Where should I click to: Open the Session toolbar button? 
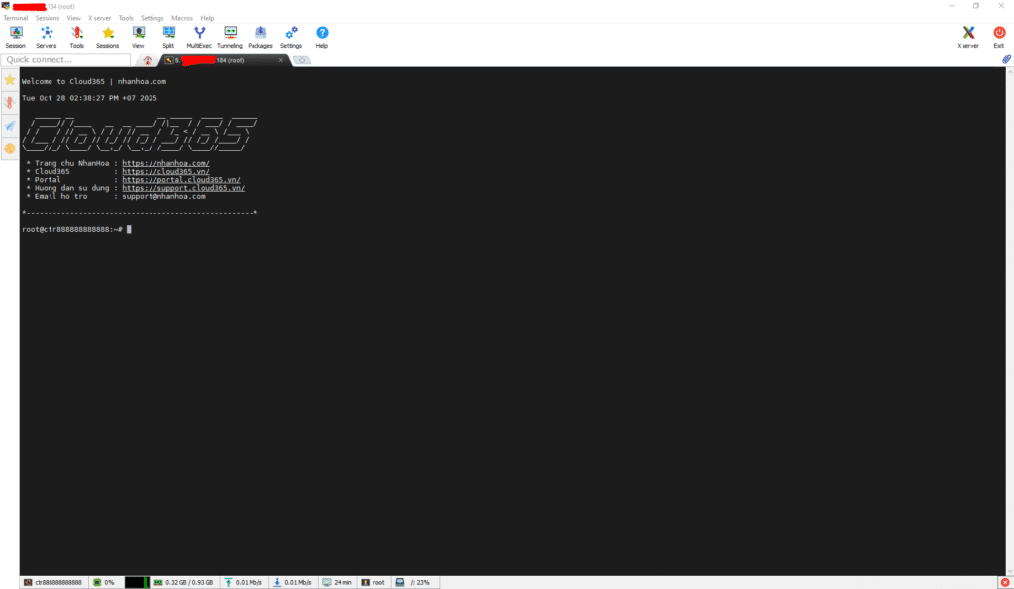coord(15,37)
